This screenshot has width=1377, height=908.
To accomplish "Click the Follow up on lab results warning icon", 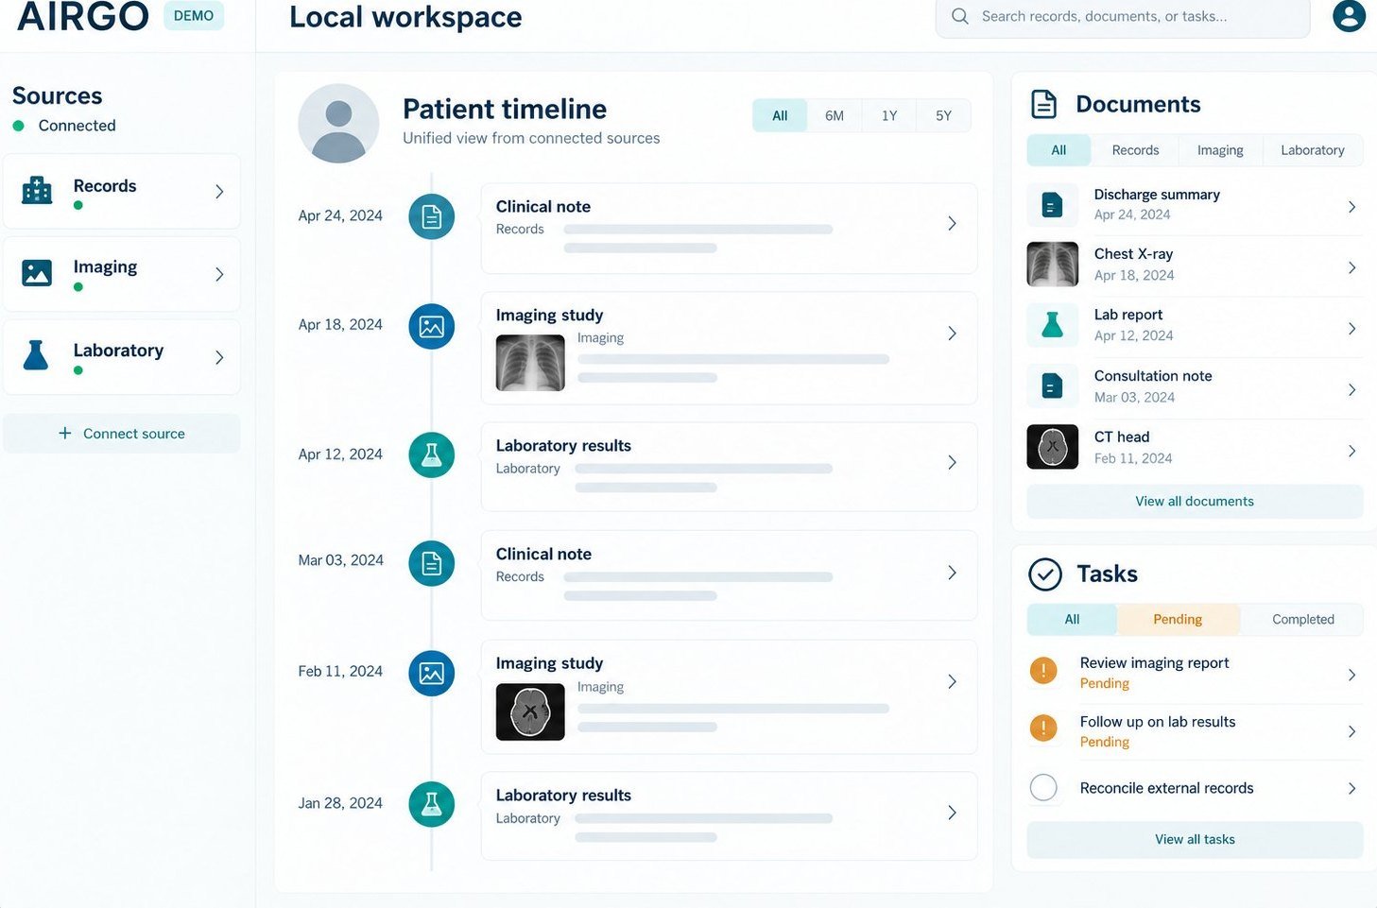I will click(x=1043, y=728).
